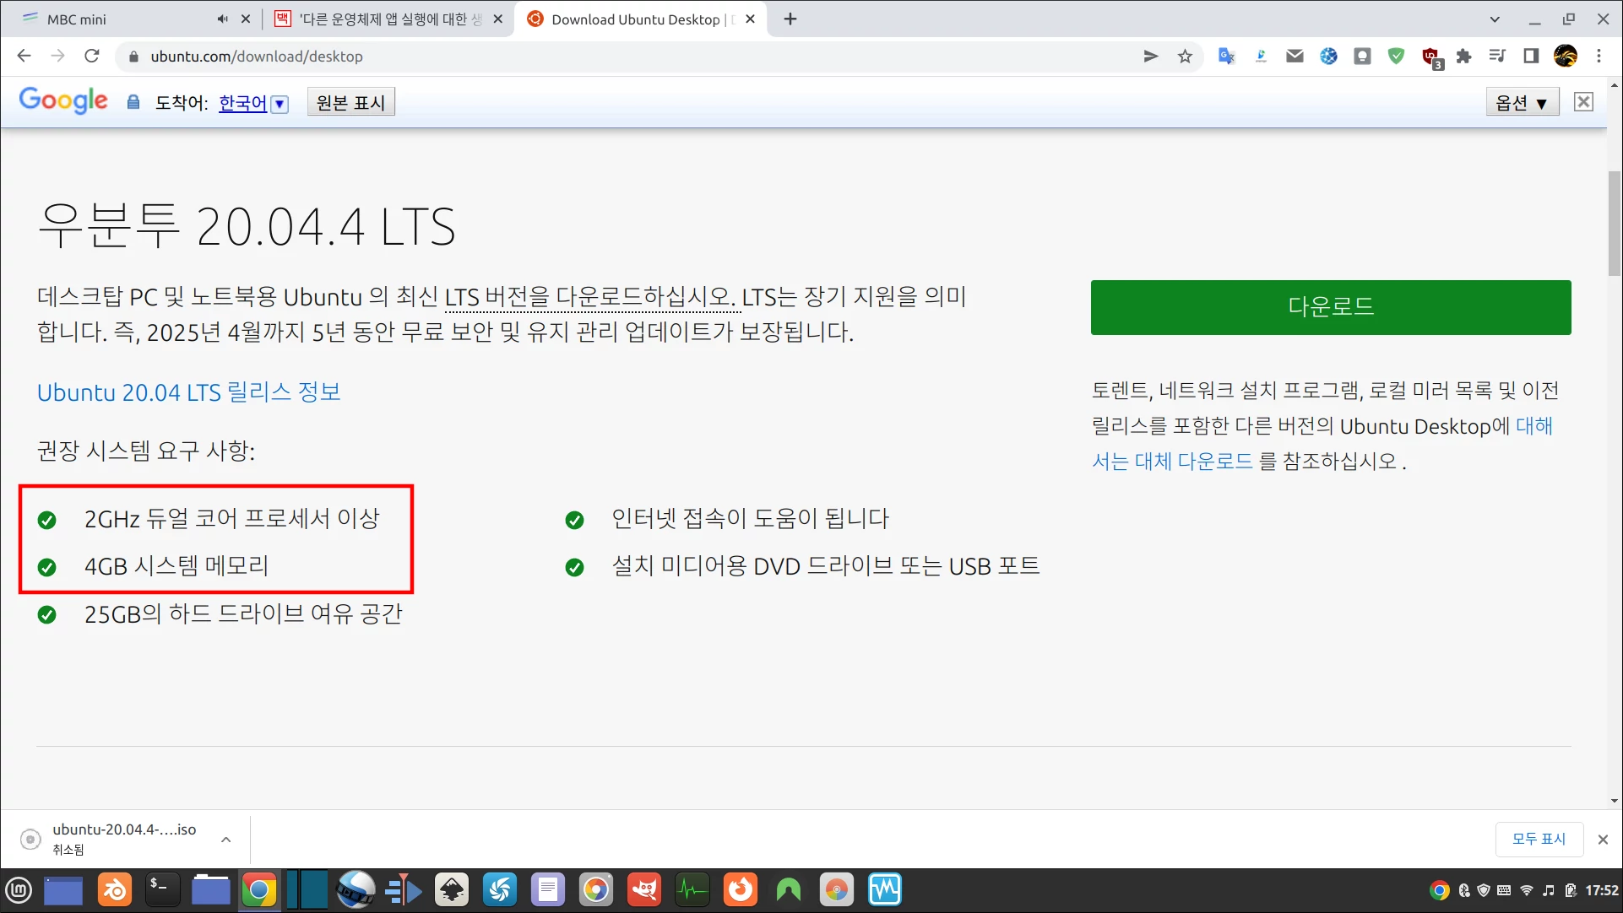The height and width of the screenshot is (913, 1623).
Task: Click the AdGuard green shield extension
Action: pos(1396,57)
